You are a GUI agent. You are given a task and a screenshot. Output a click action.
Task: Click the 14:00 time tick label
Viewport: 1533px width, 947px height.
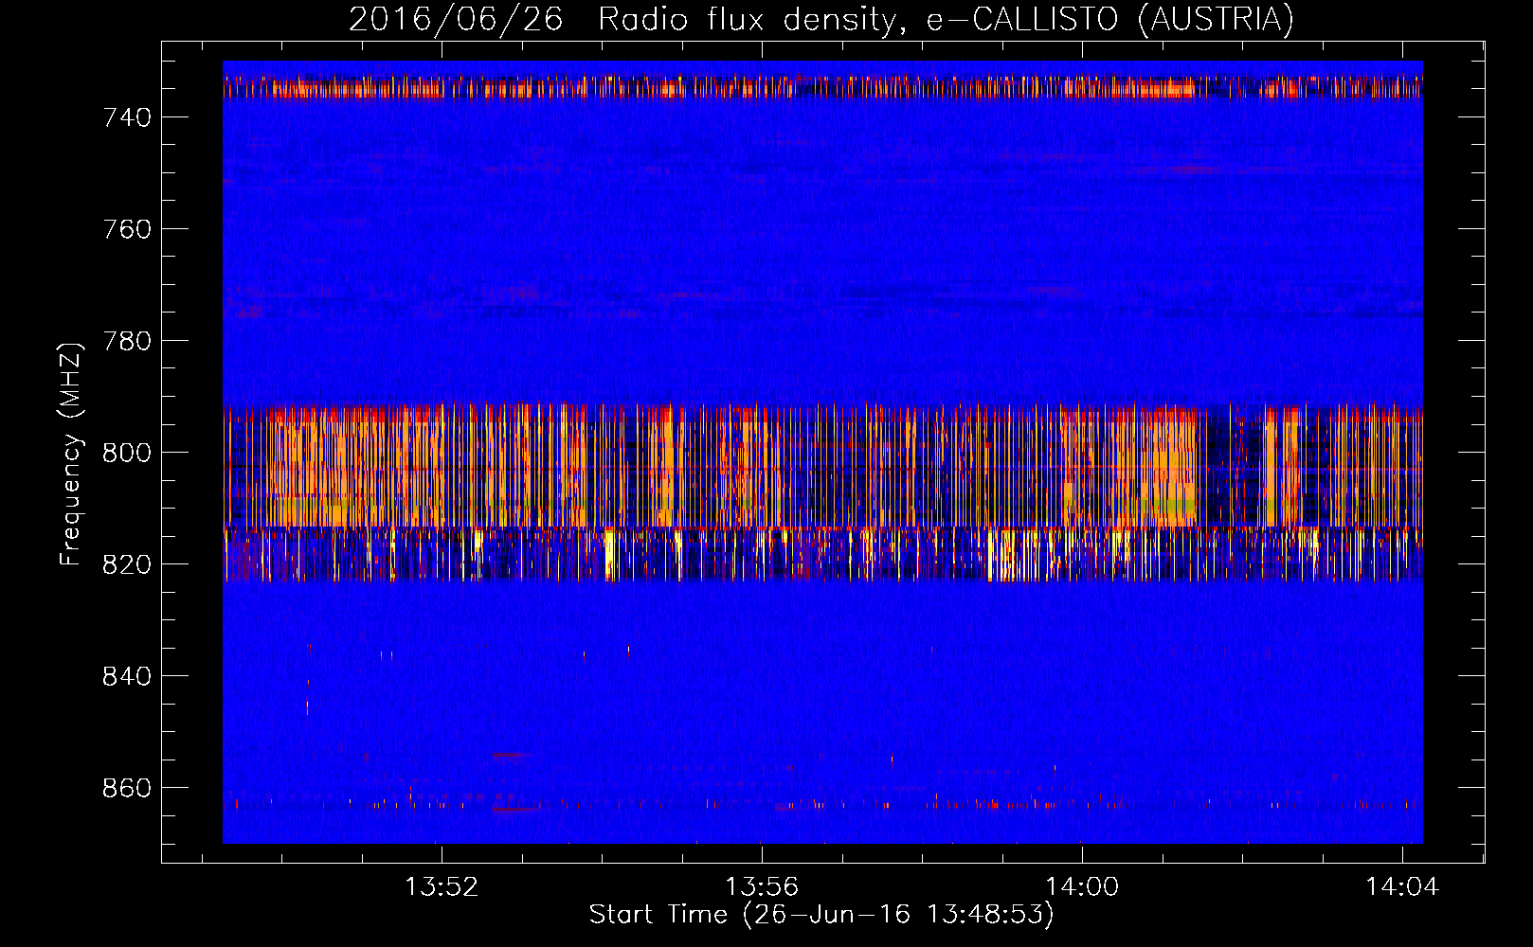[x=1082, y=887]
